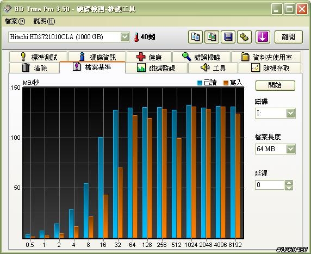Click the blue 已讀 read legend swatch
Screen dimensions: 311x254
(200, 83)
